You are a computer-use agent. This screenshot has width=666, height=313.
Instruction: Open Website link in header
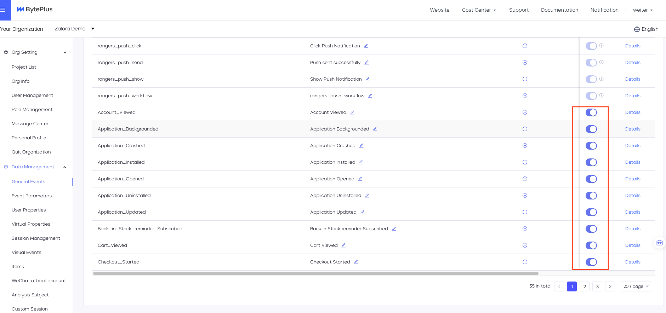[x=440, y=10]
